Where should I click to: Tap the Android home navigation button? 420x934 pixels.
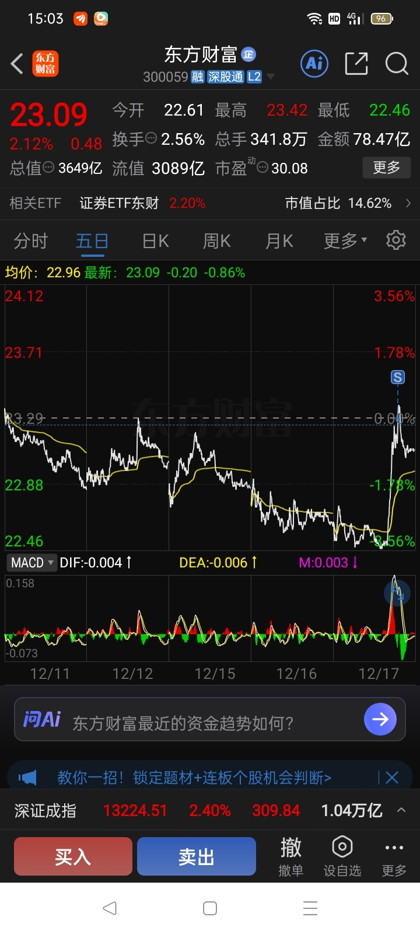tap(210, 908)
